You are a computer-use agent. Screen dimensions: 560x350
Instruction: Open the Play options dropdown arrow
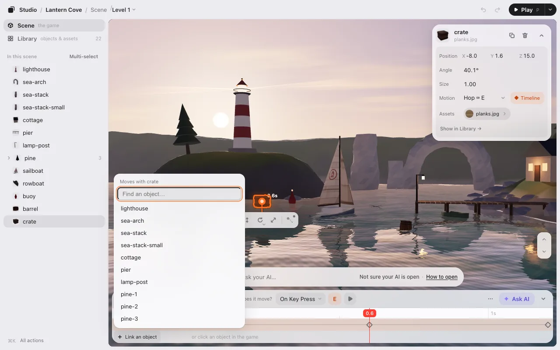coord(550,10)
